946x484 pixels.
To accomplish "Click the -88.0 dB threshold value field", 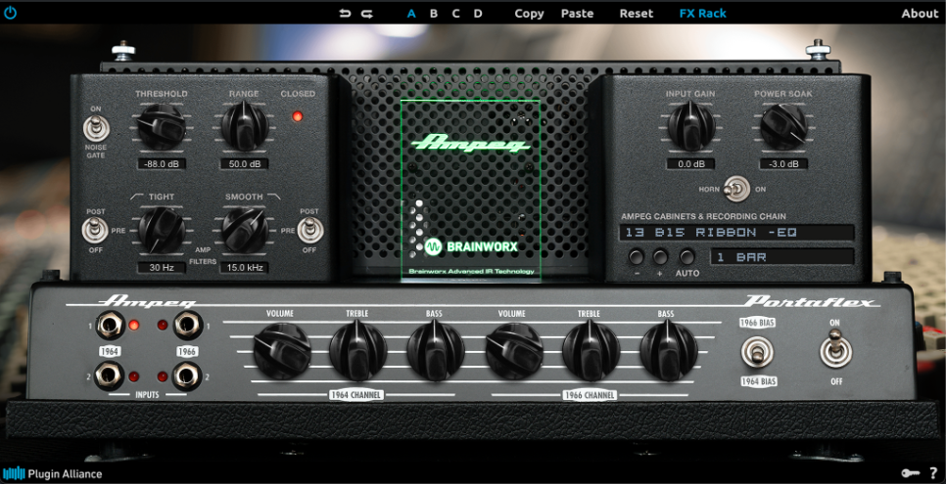I will coord(161,164).
